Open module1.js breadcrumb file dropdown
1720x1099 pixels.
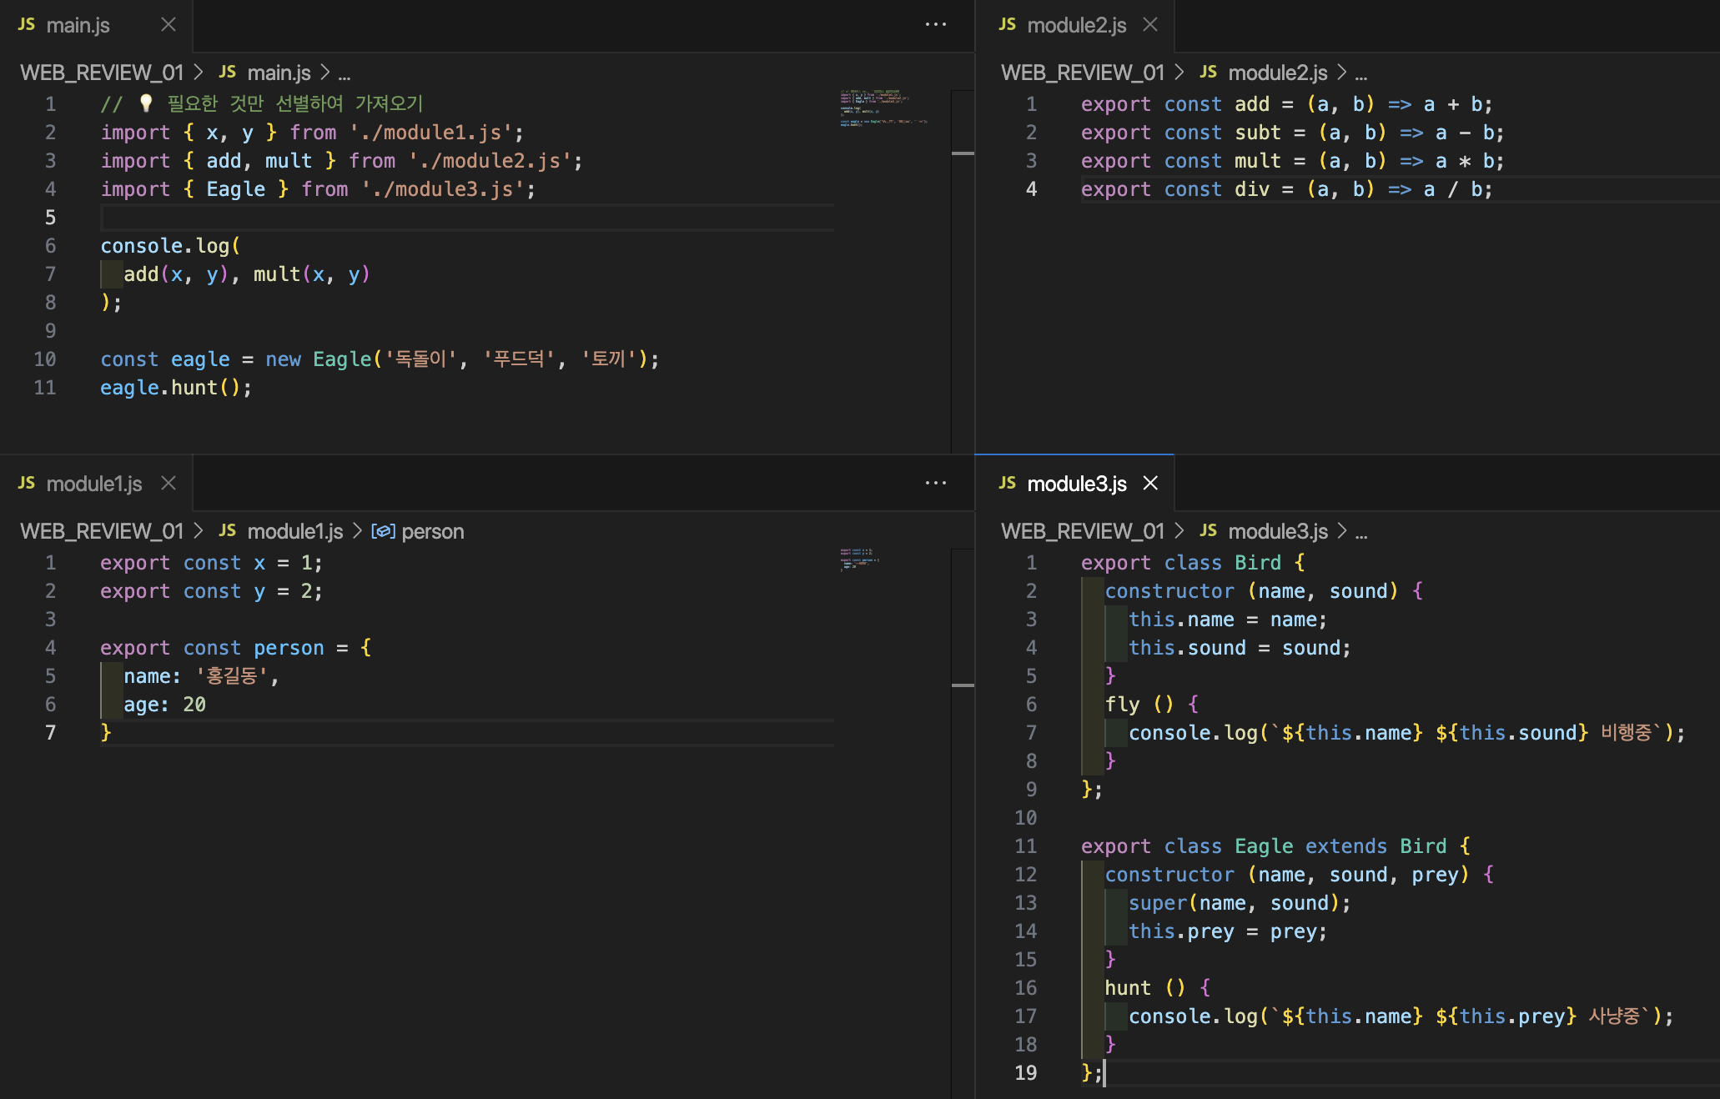tap(294, 531)
